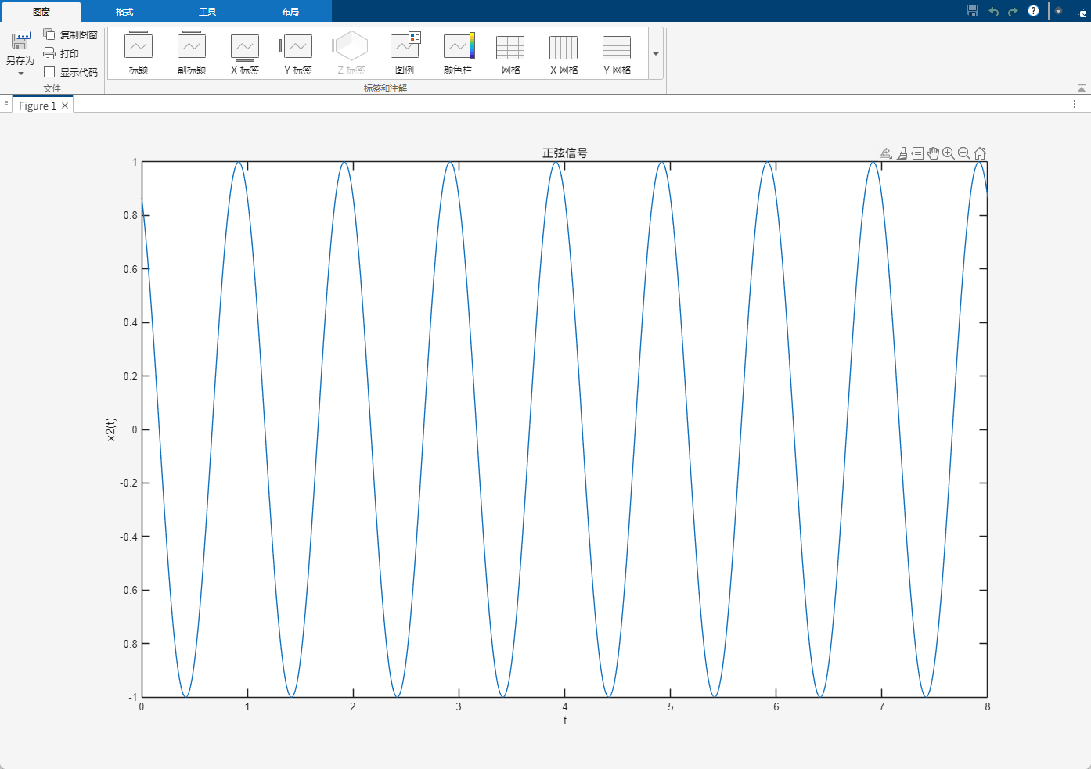The height and width of the screenshot is (769, 1091).
Task: Click the y-axis tick label -0.6
Action: (x=128, y=590)
